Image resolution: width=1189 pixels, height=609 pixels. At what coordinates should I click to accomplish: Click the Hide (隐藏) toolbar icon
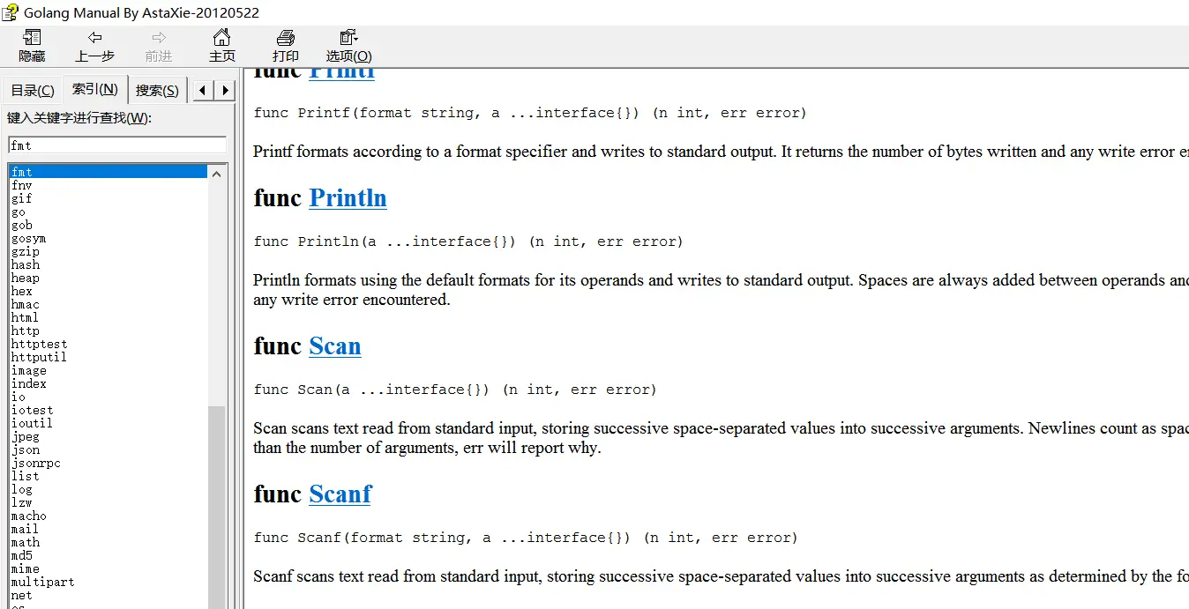(x=32, y=38)
